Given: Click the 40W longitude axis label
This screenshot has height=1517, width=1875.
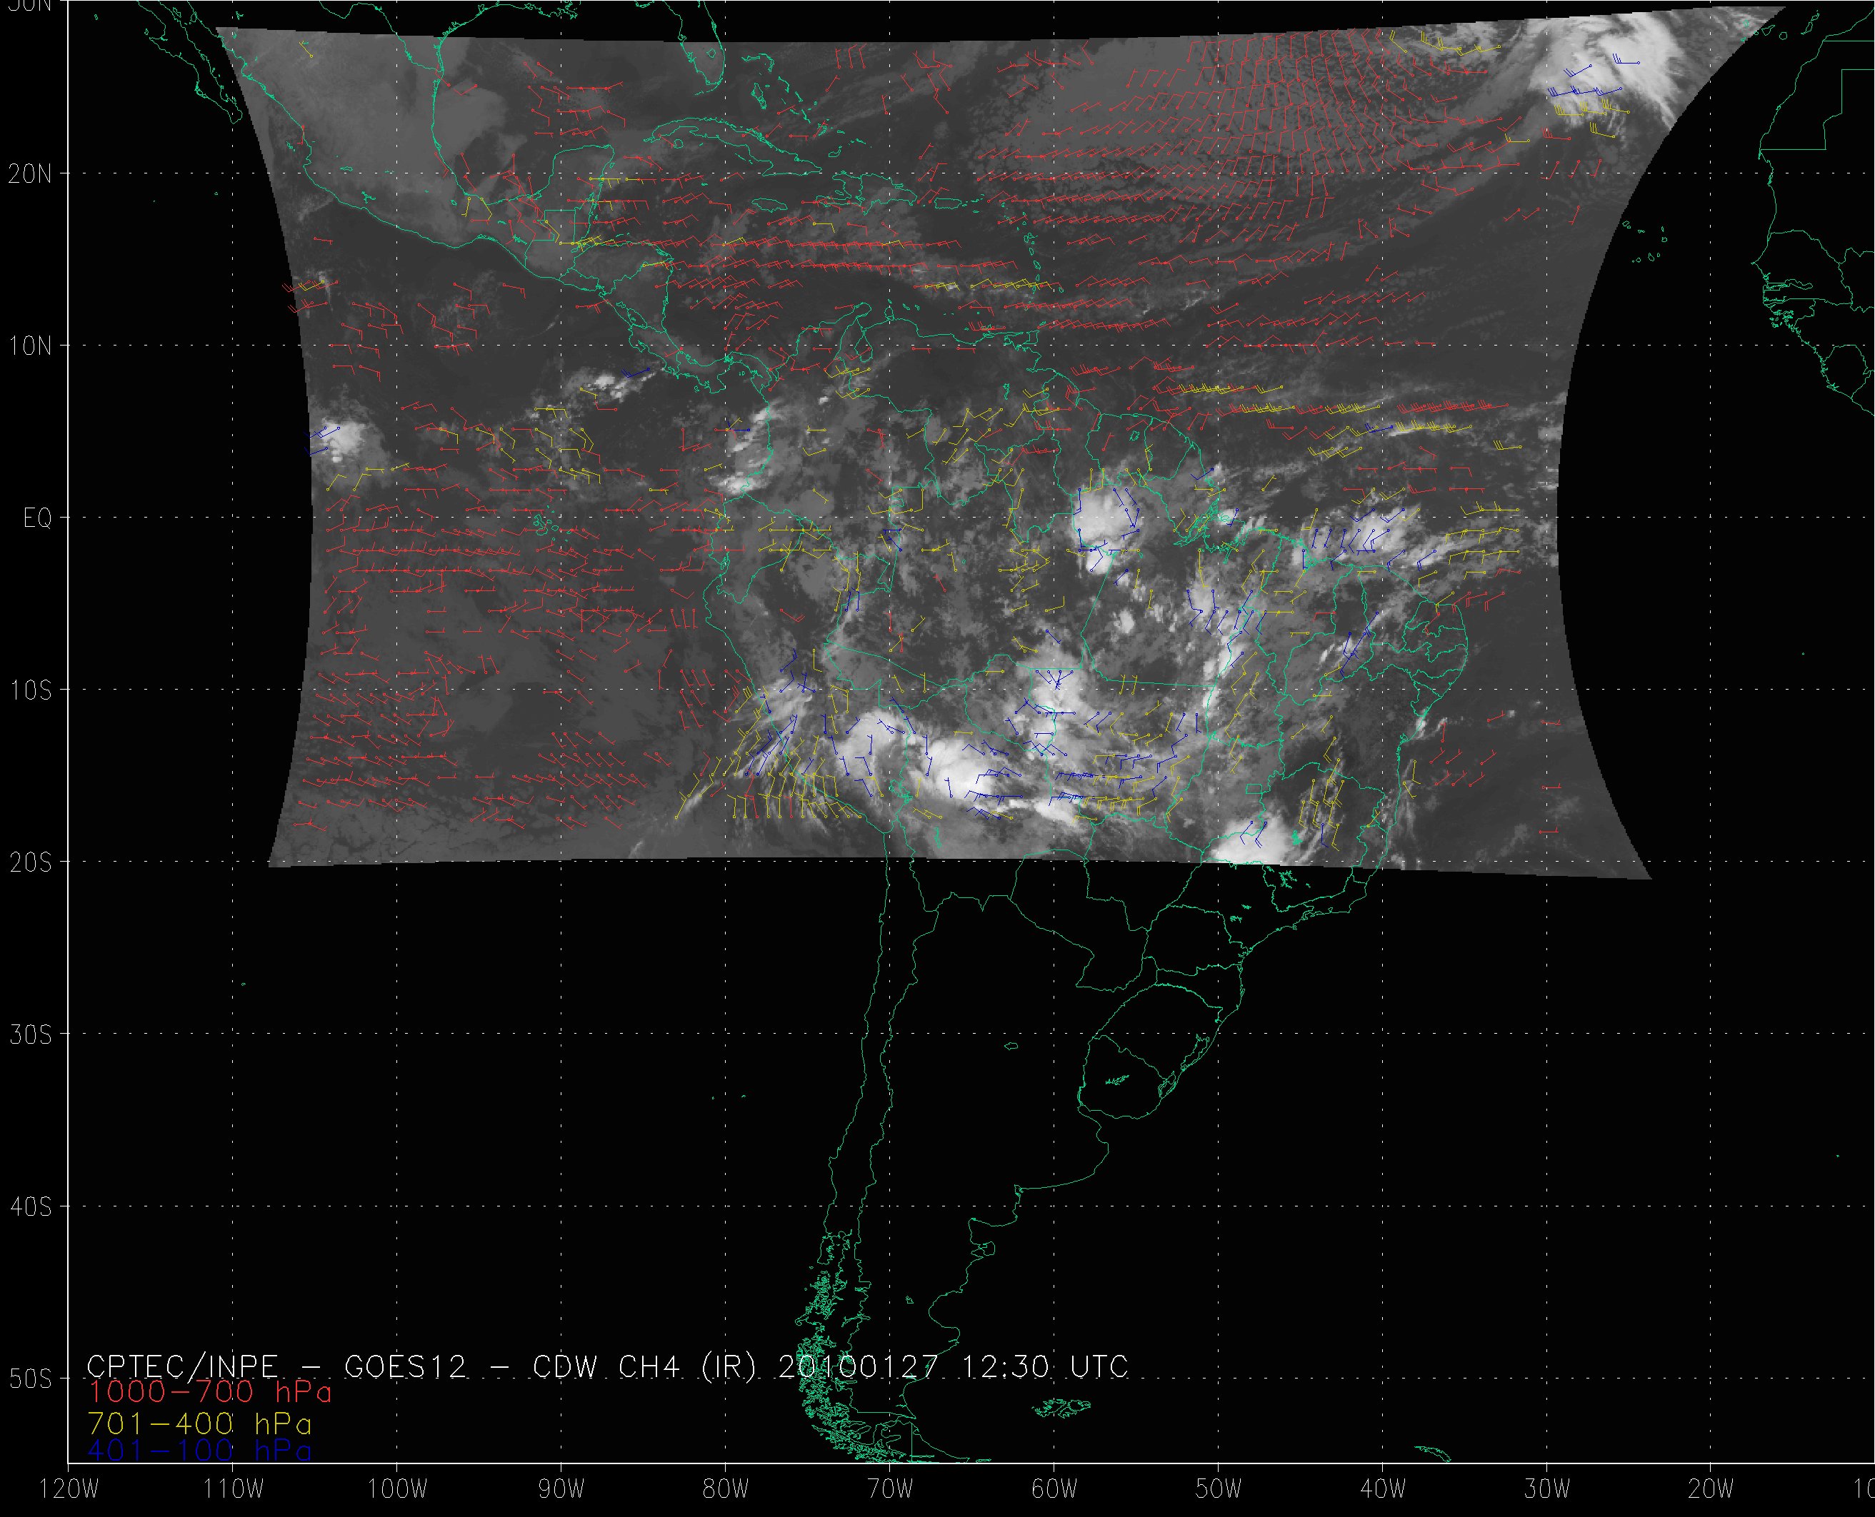Looking at the screenshot, I should (1382, 1490).
